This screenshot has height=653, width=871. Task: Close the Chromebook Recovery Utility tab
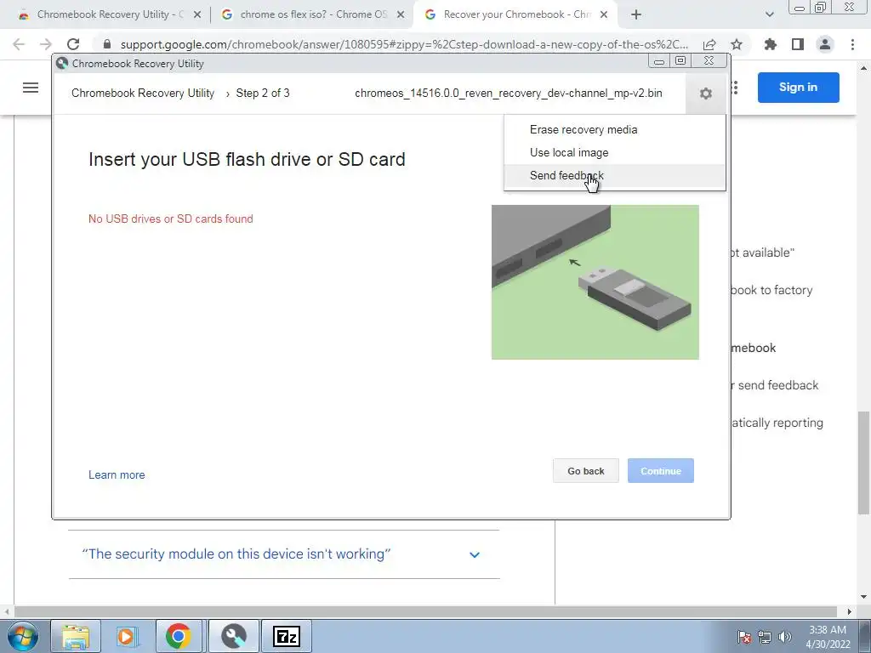[x=197, y=15]
